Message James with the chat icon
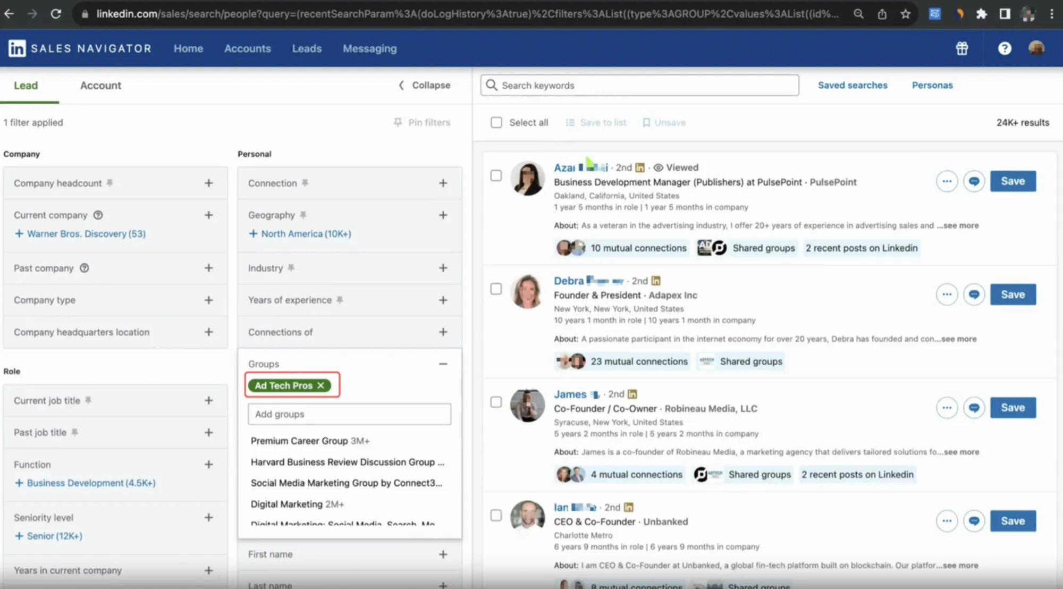 [974, 408]
